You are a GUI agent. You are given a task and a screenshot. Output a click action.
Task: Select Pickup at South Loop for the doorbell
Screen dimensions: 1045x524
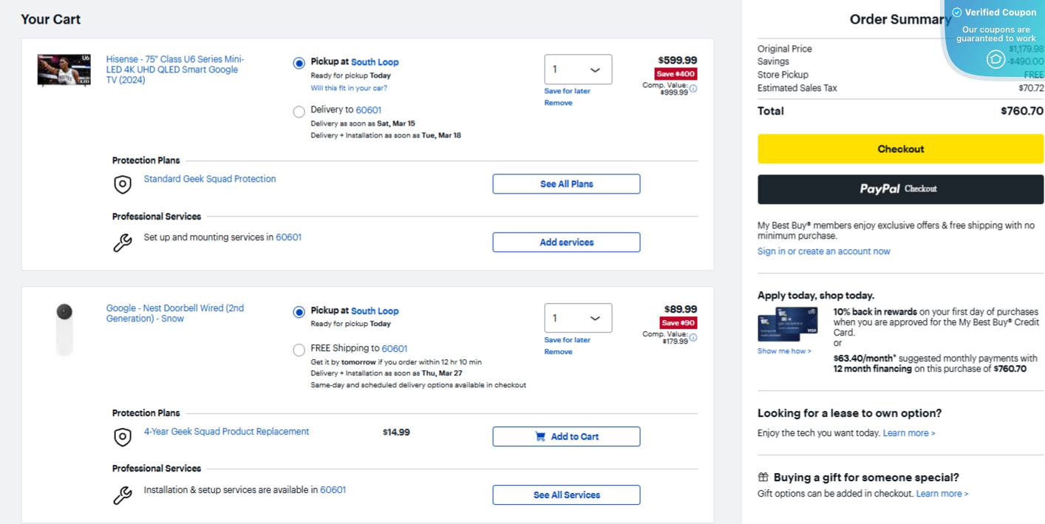pos(299,312)
